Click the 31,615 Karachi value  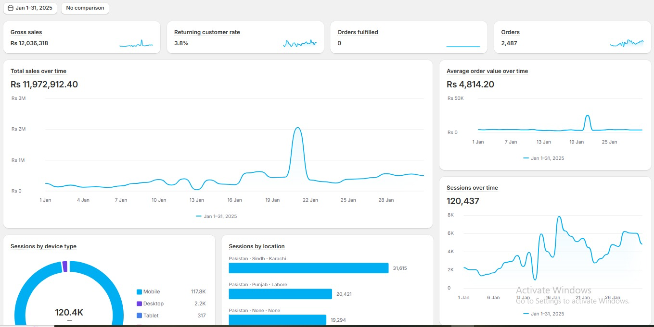click(400, 268)
